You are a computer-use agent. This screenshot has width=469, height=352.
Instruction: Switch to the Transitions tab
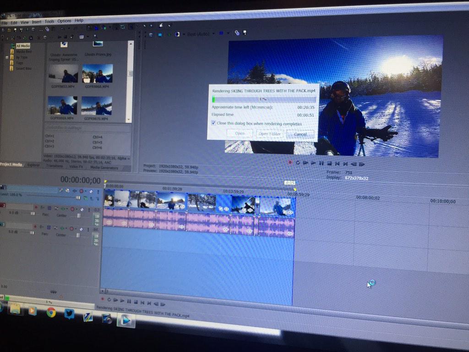55,166
